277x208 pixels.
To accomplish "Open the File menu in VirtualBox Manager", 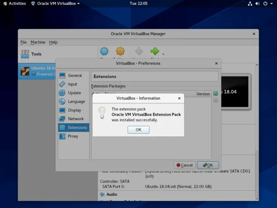I will [23, 42].
